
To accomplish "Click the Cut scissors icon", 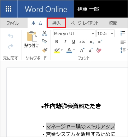I will coord(45,33).
